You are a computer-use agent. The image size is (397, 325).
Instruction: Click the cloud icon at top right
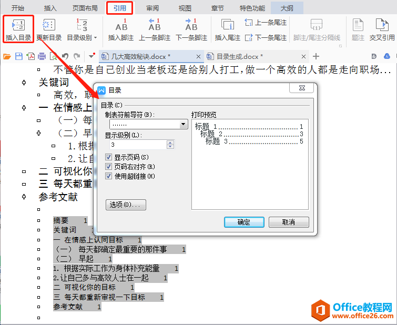(x=387, y=56)
